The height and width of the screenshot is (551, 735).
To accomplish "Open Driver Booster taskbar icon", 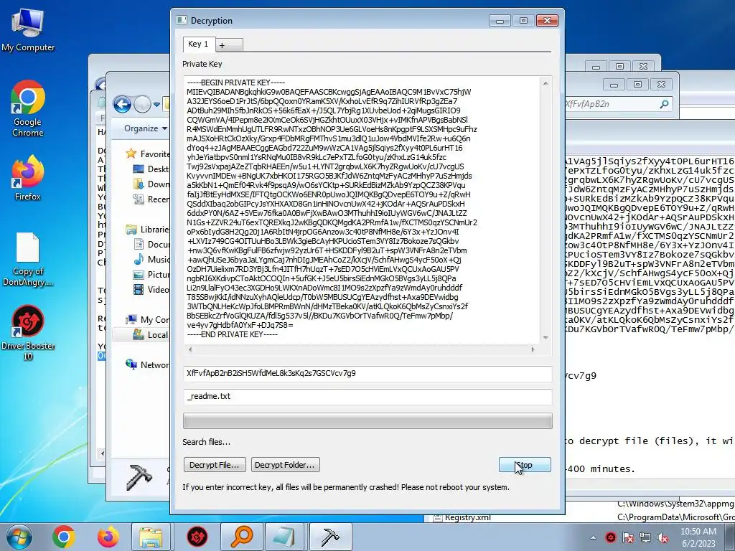I will [197, 537].
